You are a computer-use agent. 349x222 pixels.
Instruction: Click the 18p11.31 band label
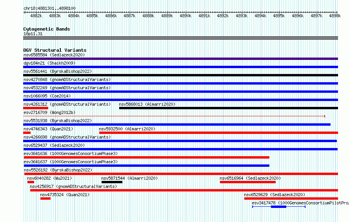click(33, 34)
